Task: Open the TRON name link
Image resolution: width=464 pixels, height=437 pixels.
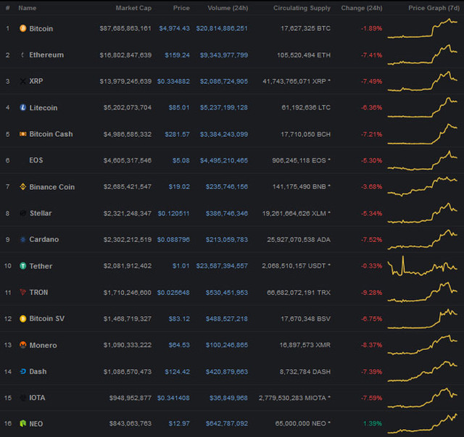Action: [38, 292]
